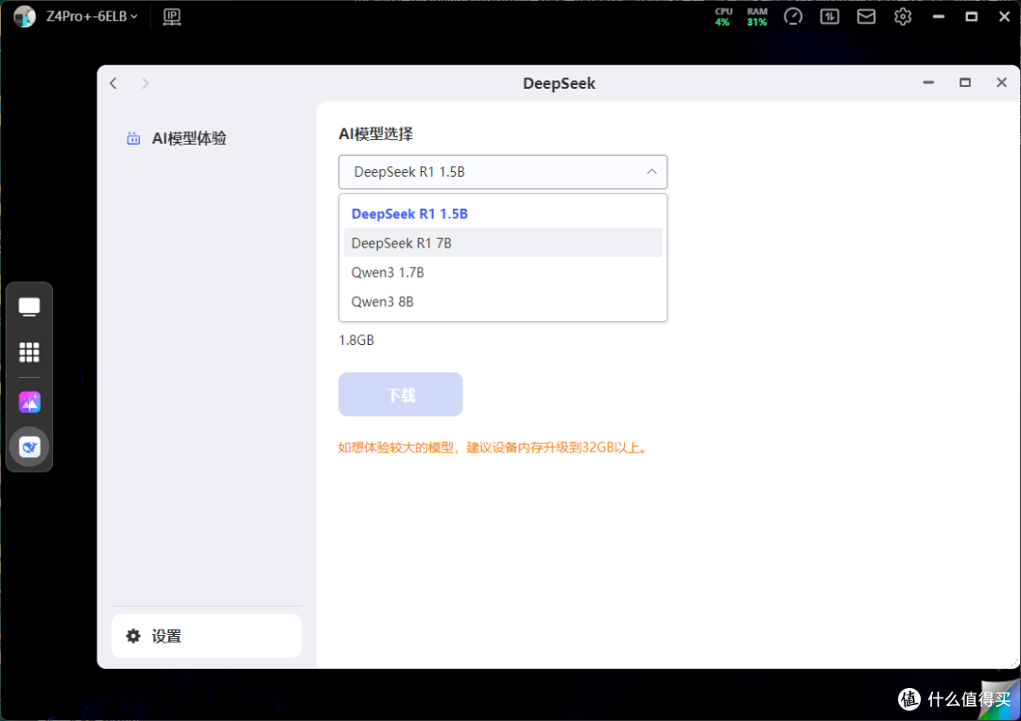This screenshot has height=721, width=1021.
Task: Click the user avatar icon
Action: (25, 16)
